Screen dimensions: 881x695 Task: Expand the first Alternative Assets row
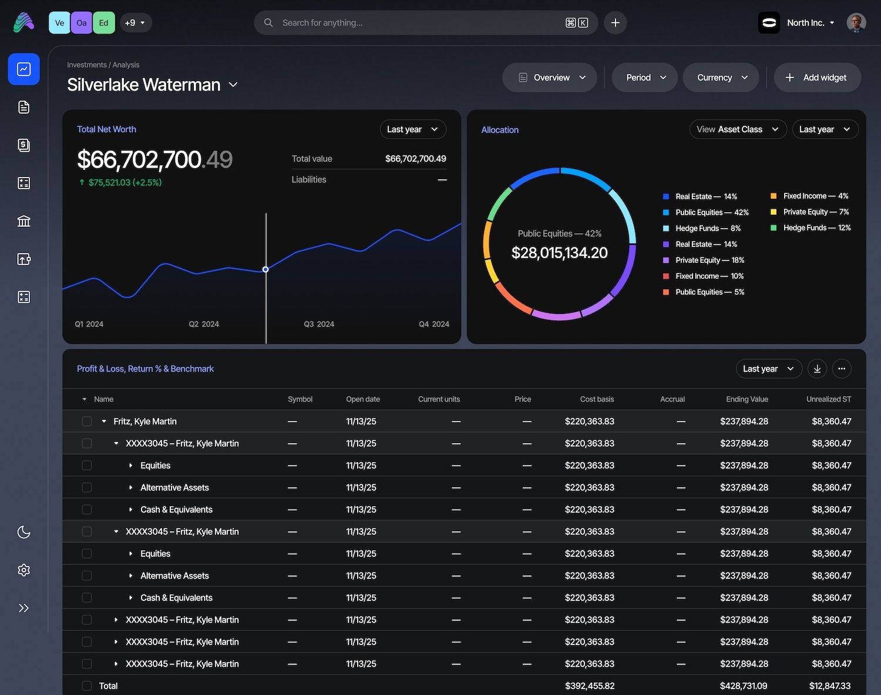click(x=130, y=487)
